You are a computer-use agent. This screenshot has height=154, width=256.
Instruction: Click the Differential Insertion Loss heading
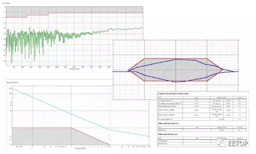click(x=168, y=124)
